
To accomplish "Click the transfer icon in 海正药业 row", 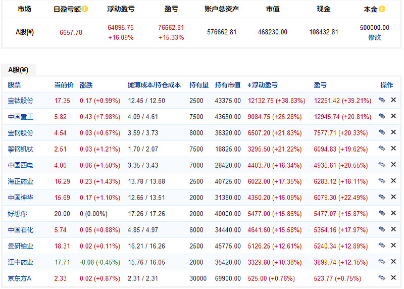I will (x=382, y=181).
